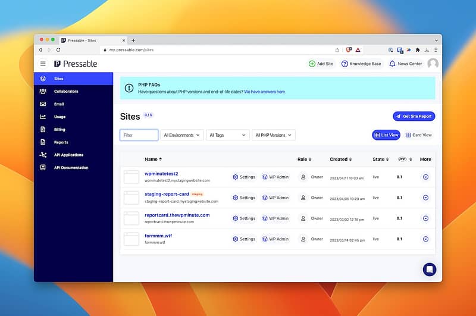This screenshot has height=316, width=476.
Task: Click the browser address bar URL
Action: pyautogui.click(x=131, y=50)
